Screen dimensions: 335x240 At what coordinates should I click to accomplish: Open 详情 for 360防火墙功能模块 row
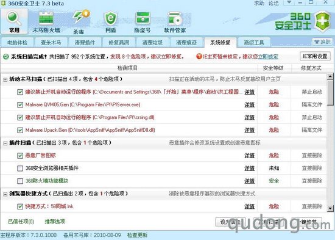[x=250, y=181]
